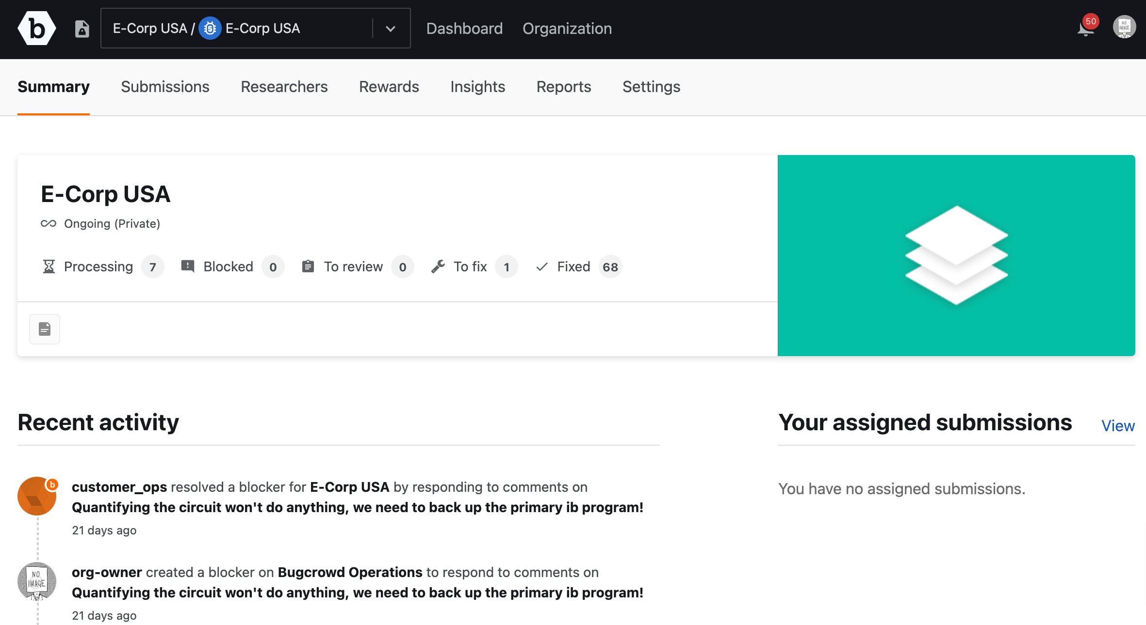Click 'You have no assigned submissions.' text
Screen dimensions: 1146x625
(x=902, y=489)
